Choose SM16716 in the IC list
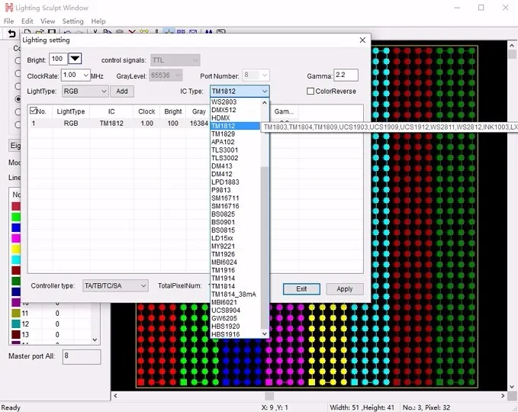The image size is (518, 412). (x=235, y=206)
